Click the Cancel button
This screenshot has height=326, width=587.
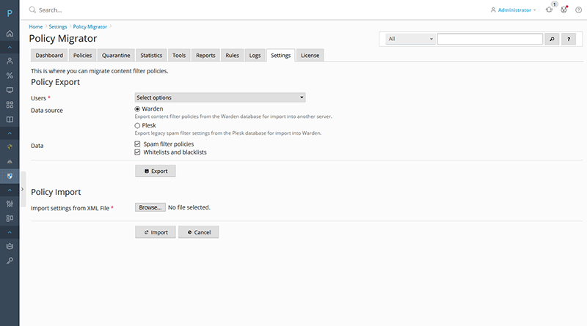198,232
